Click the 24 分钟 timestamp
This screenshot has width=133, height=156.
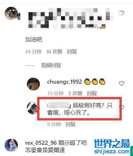[33, 51]
